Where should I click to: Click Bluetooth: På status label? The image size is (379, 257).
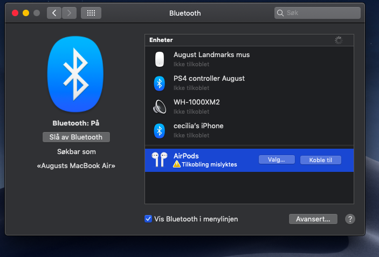click(76, 123)
